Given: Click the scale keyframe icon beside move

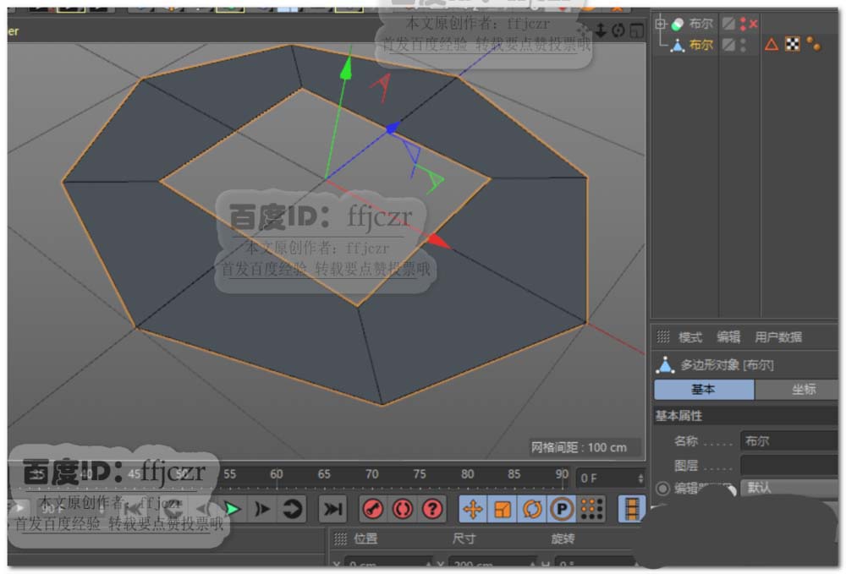Looking at the screenshot, I should click(503, 509).
